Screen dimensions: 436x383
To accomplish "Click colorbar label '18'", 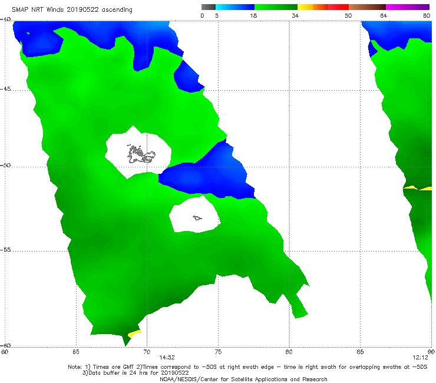I will click(253, 15).
